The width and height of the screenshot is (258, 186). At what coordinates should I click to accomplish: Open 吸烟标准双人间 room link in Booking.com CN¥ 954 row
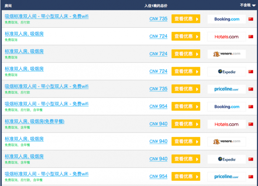(x=46, y=104)
